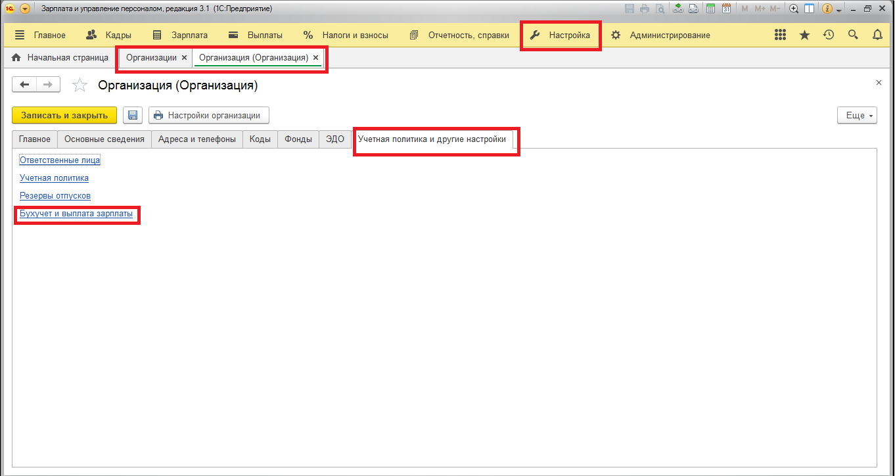Image resolution: width=895 pixels, height=476 pixels.
Task: Open the functions grid menu icon
Action: [x=781, y=35]
